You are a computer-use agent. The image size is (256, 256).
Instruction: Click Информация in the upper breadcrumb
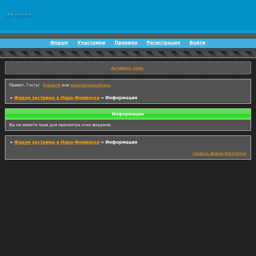tap(121, 98)
